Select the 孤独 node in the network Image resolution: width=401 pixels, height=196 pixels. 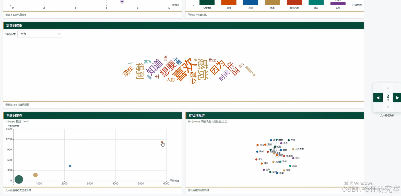point(290,166)
